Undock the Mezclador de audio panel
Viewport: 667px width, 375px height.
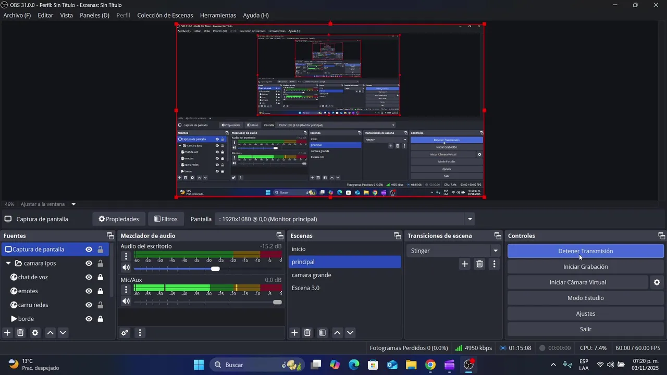tap(280, 236)
